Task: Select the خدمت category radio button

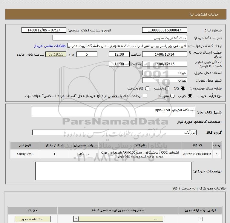Action: [167, 88]
